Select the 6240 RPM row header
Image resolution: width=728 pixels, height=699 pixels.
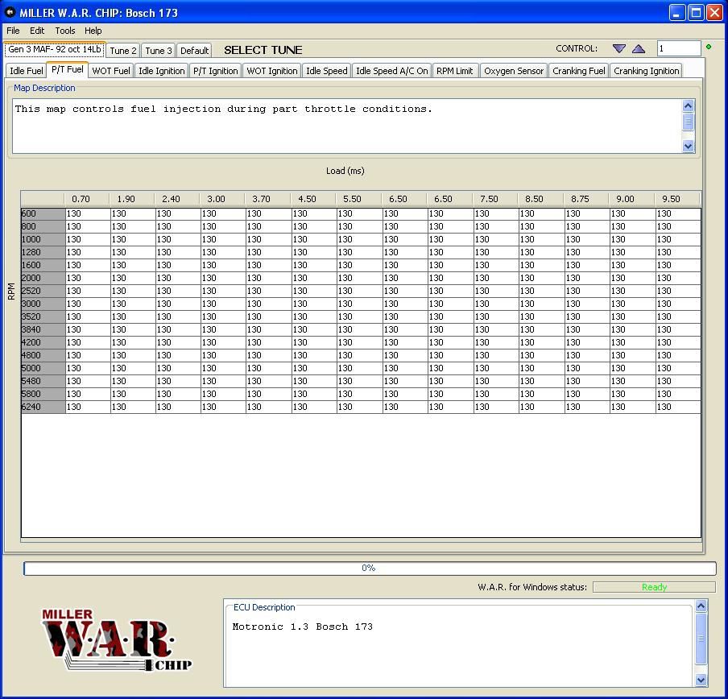point(43,407)
